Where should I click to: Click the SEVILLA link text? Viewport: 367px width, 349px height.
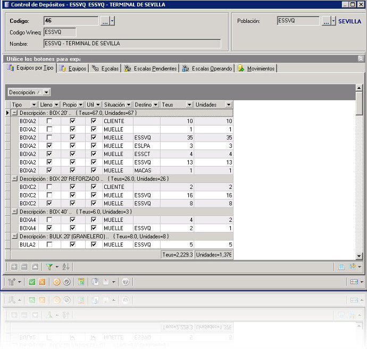click(x=349, y=21)
